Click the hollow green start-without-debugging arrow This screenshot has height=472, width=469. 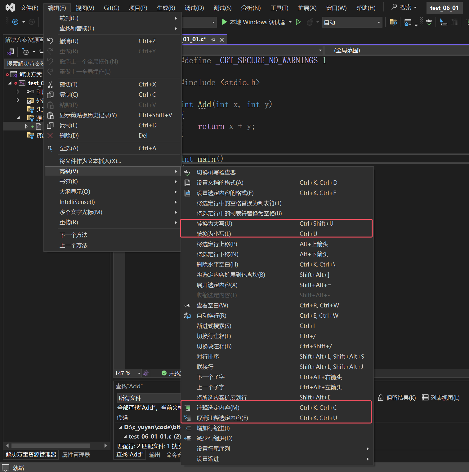pyautogui.click(x=298, y=22)
